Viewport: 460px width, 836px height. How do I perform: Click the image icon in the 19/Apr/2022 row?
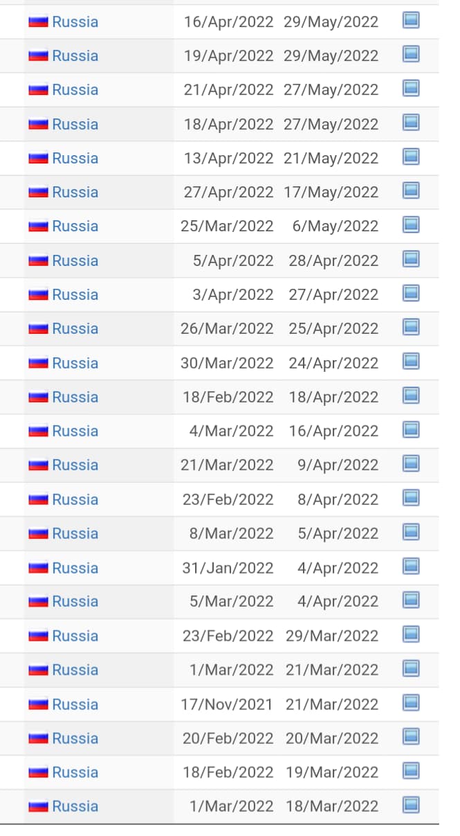point(411,55)
